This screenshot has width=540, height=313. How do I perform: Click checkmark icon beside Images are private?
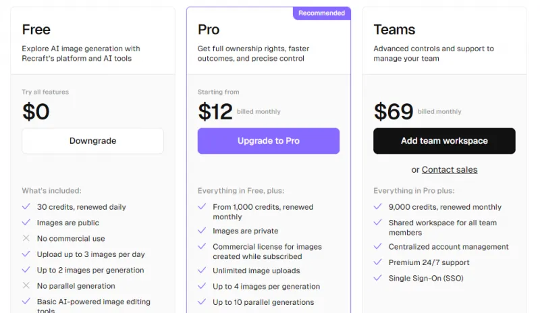pyautogui.click(x=202, y=231)
